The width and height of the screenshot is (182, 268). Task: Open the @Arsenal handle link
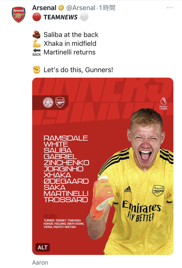pyautogui.click(x=81, y=8)
